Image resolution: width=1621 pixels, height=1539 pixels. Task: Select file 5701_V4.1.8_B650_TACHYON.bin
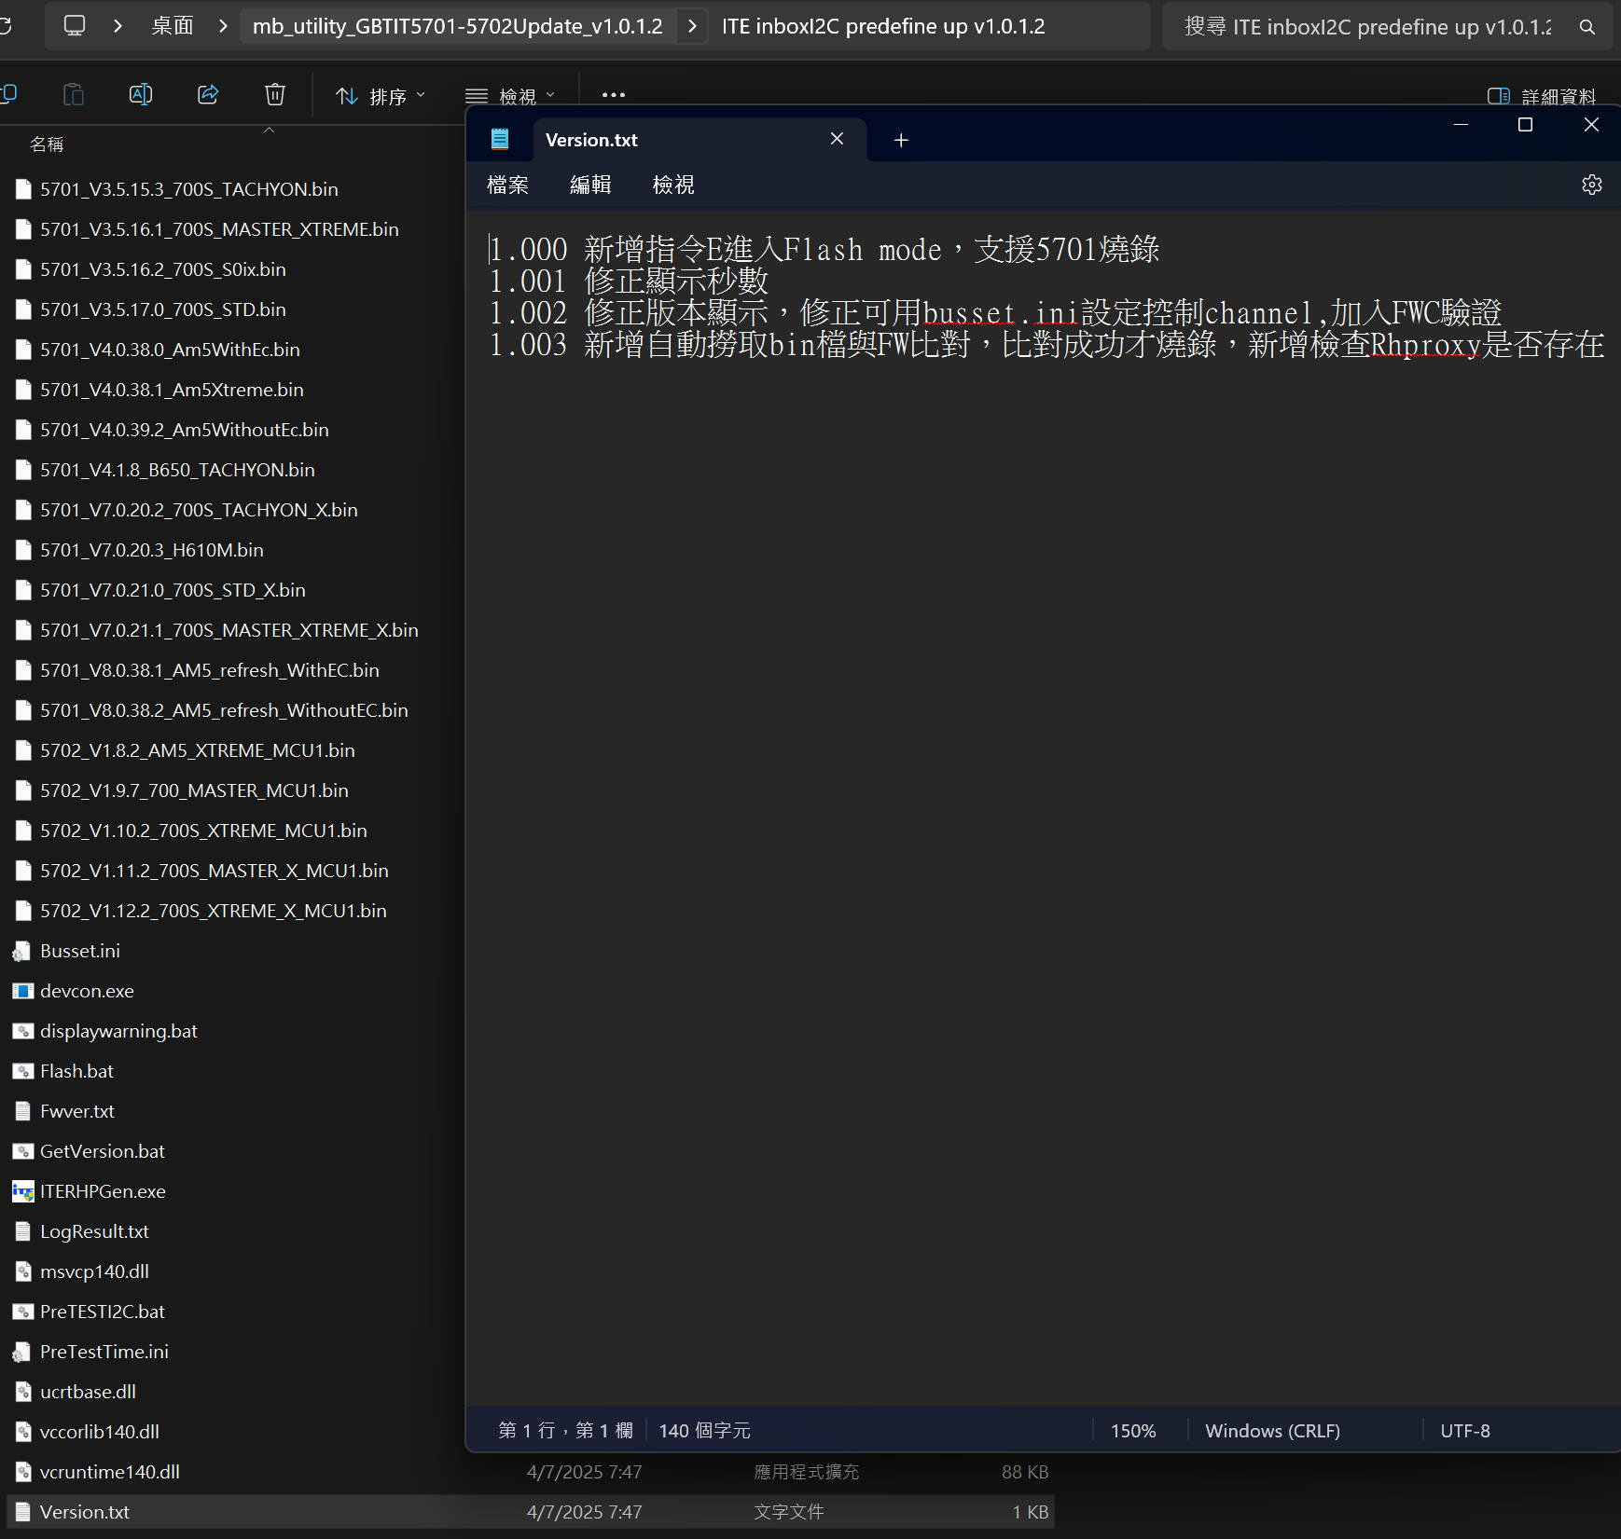coord(177,470)
